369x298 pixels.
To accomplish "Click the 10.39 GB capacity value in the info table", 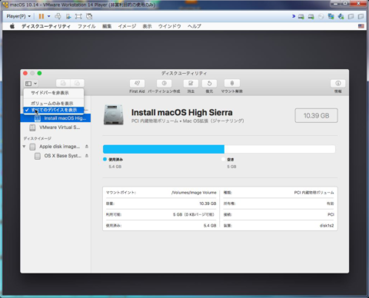I will pos(208,204).
